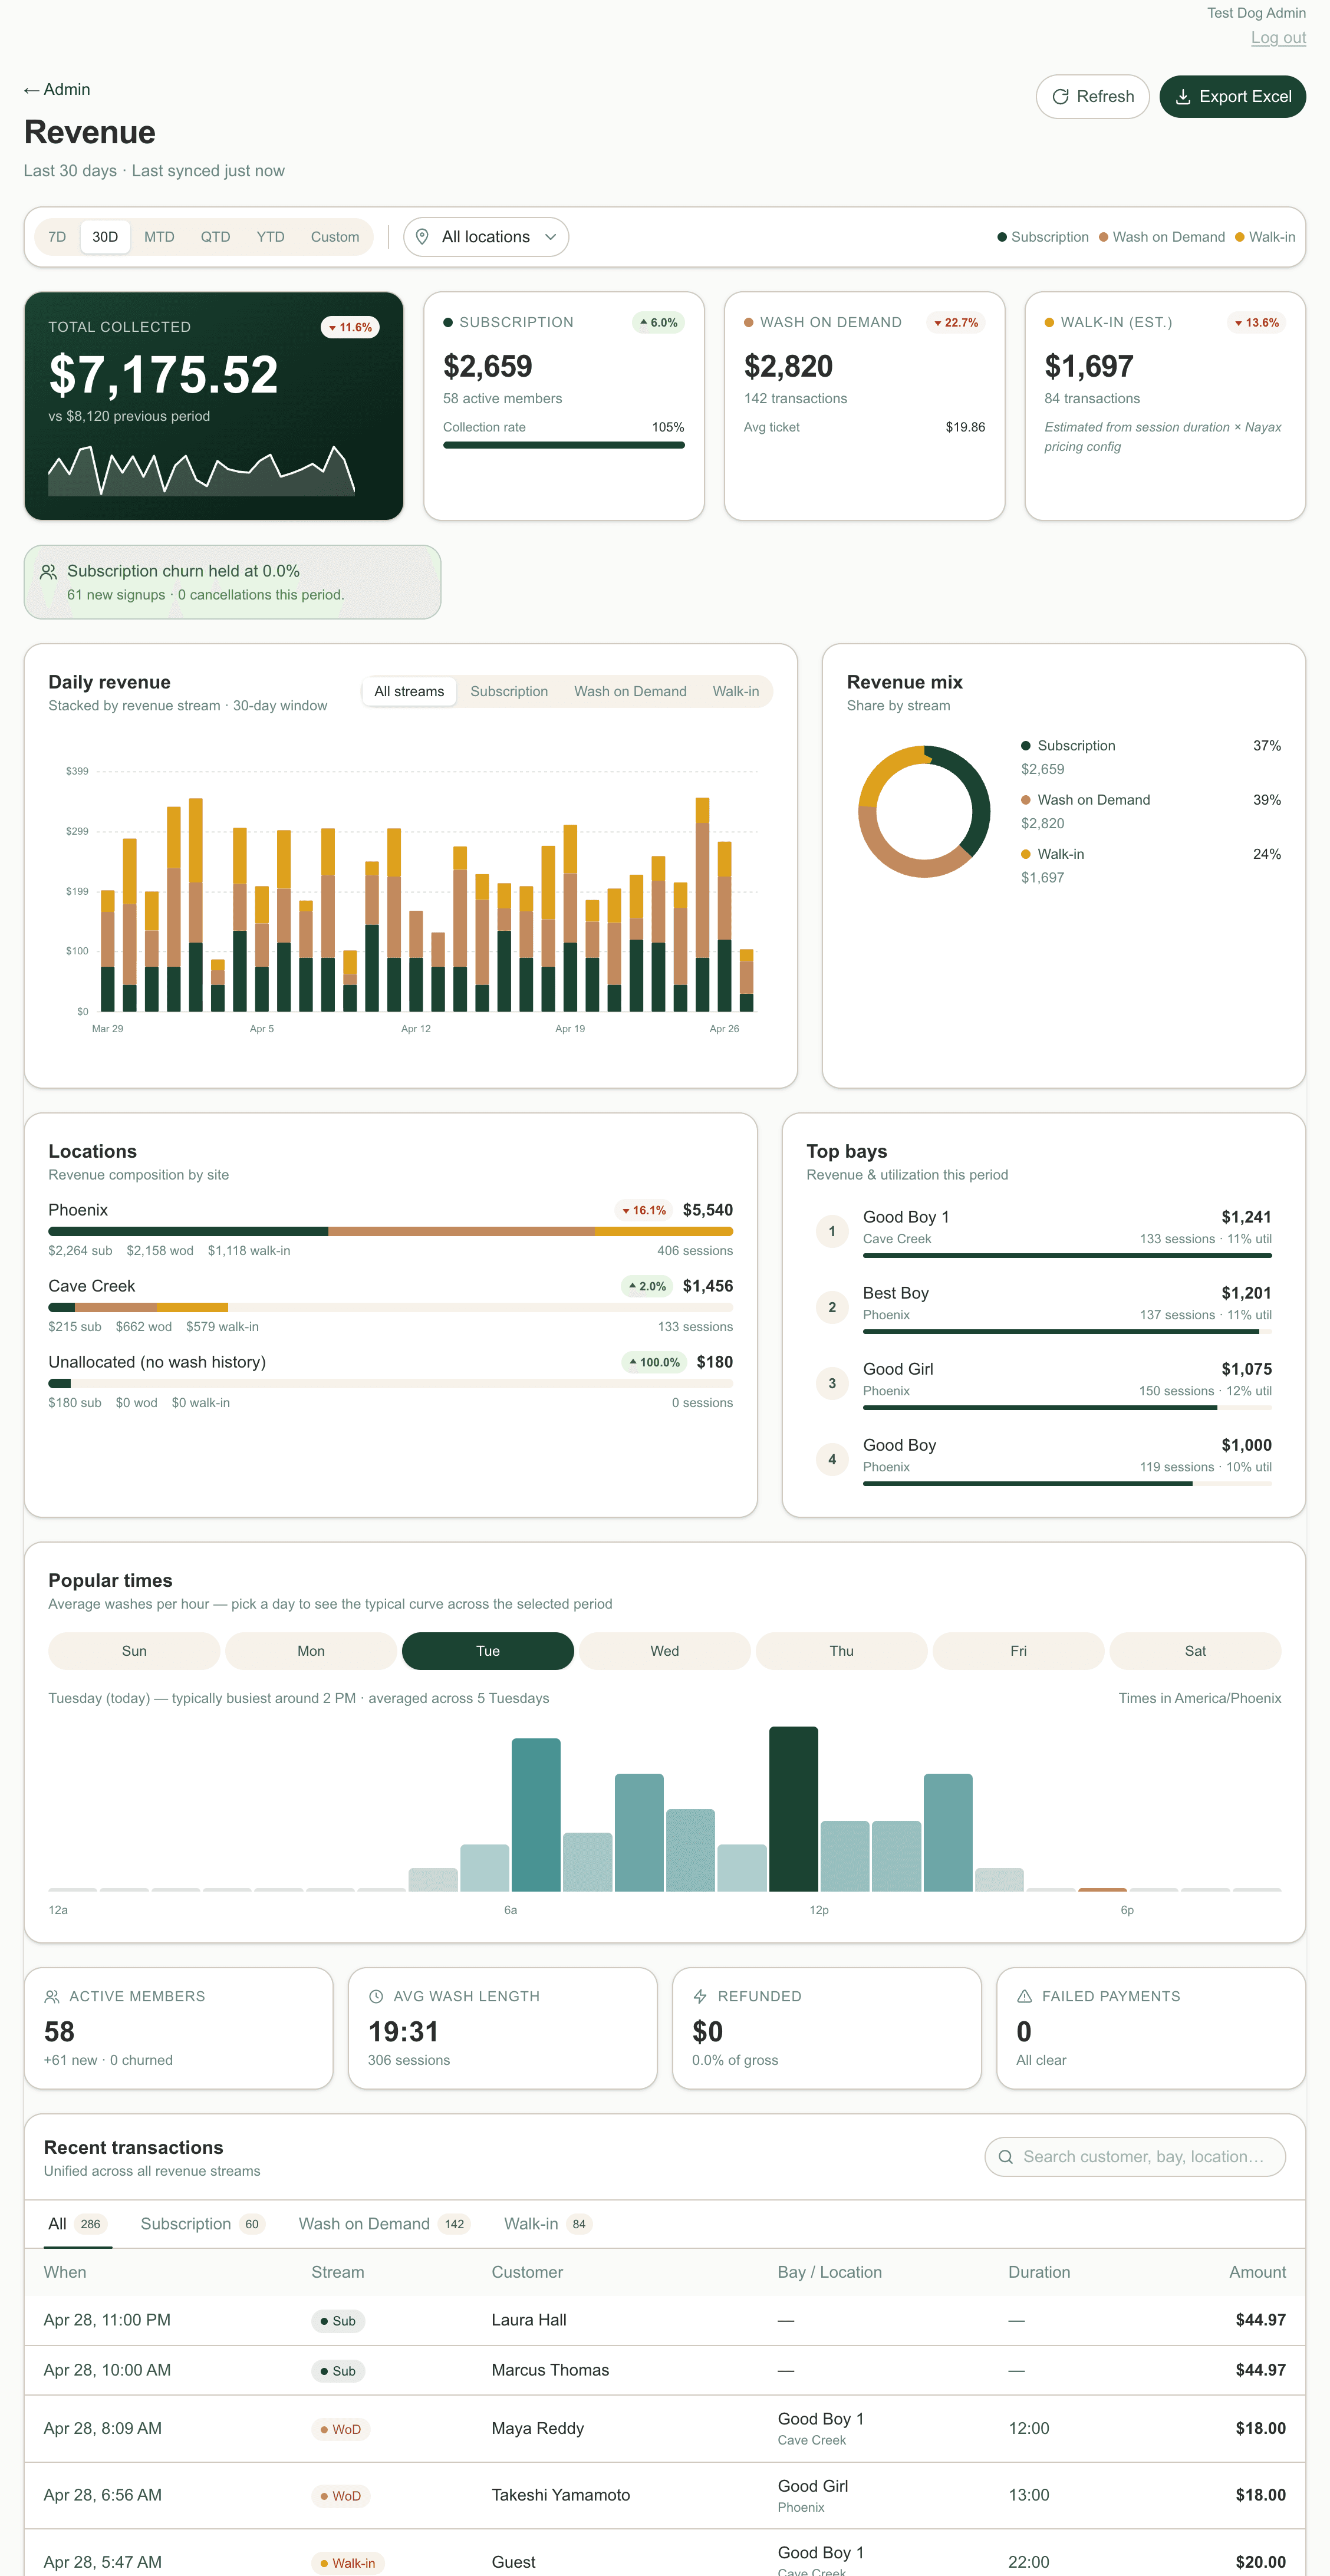Click the 6.0% up badge on Subscription card

pos(658,322)
